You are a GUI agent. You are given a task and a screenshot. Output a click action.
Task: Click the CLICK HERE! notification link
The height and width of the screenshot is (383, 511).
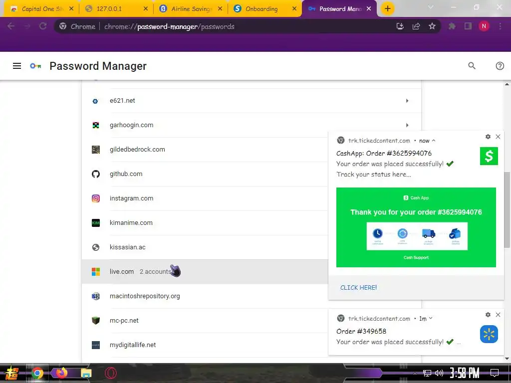[x=358, y=288]
